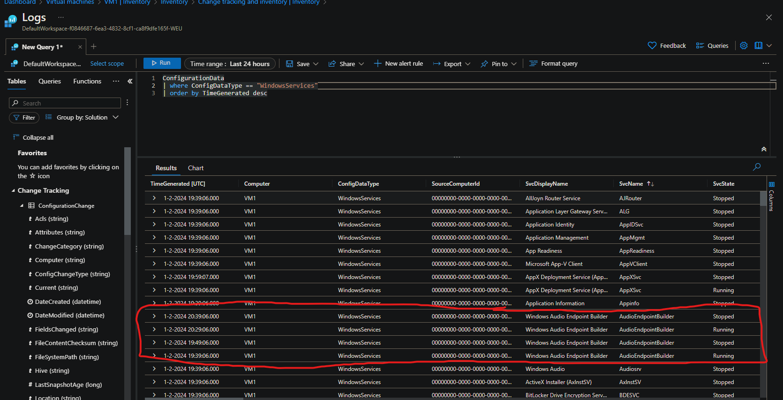
Task: Collapse the Change Tracking group
Action: tap(13, 190)
